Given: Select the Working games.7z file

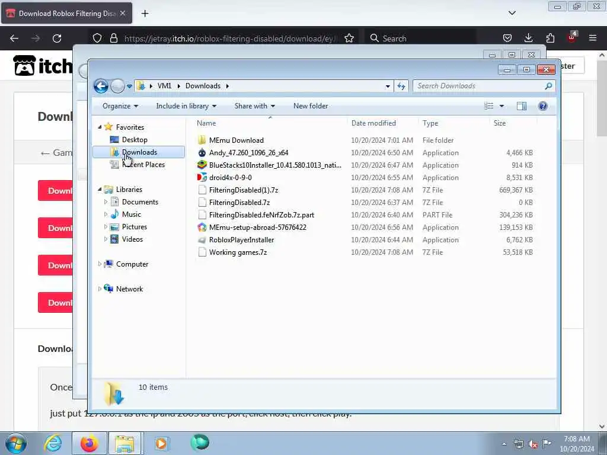Looking at the screenshot, I should (x=238, y=252).
